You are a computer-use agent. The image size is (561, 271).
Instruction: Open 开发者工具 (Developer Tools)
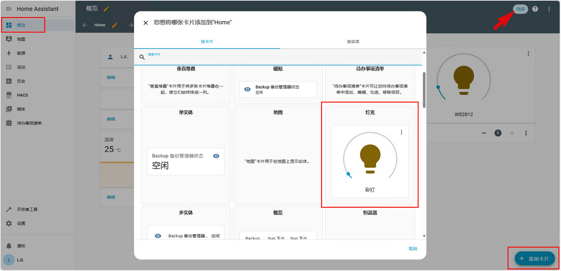tap(27, 209)
